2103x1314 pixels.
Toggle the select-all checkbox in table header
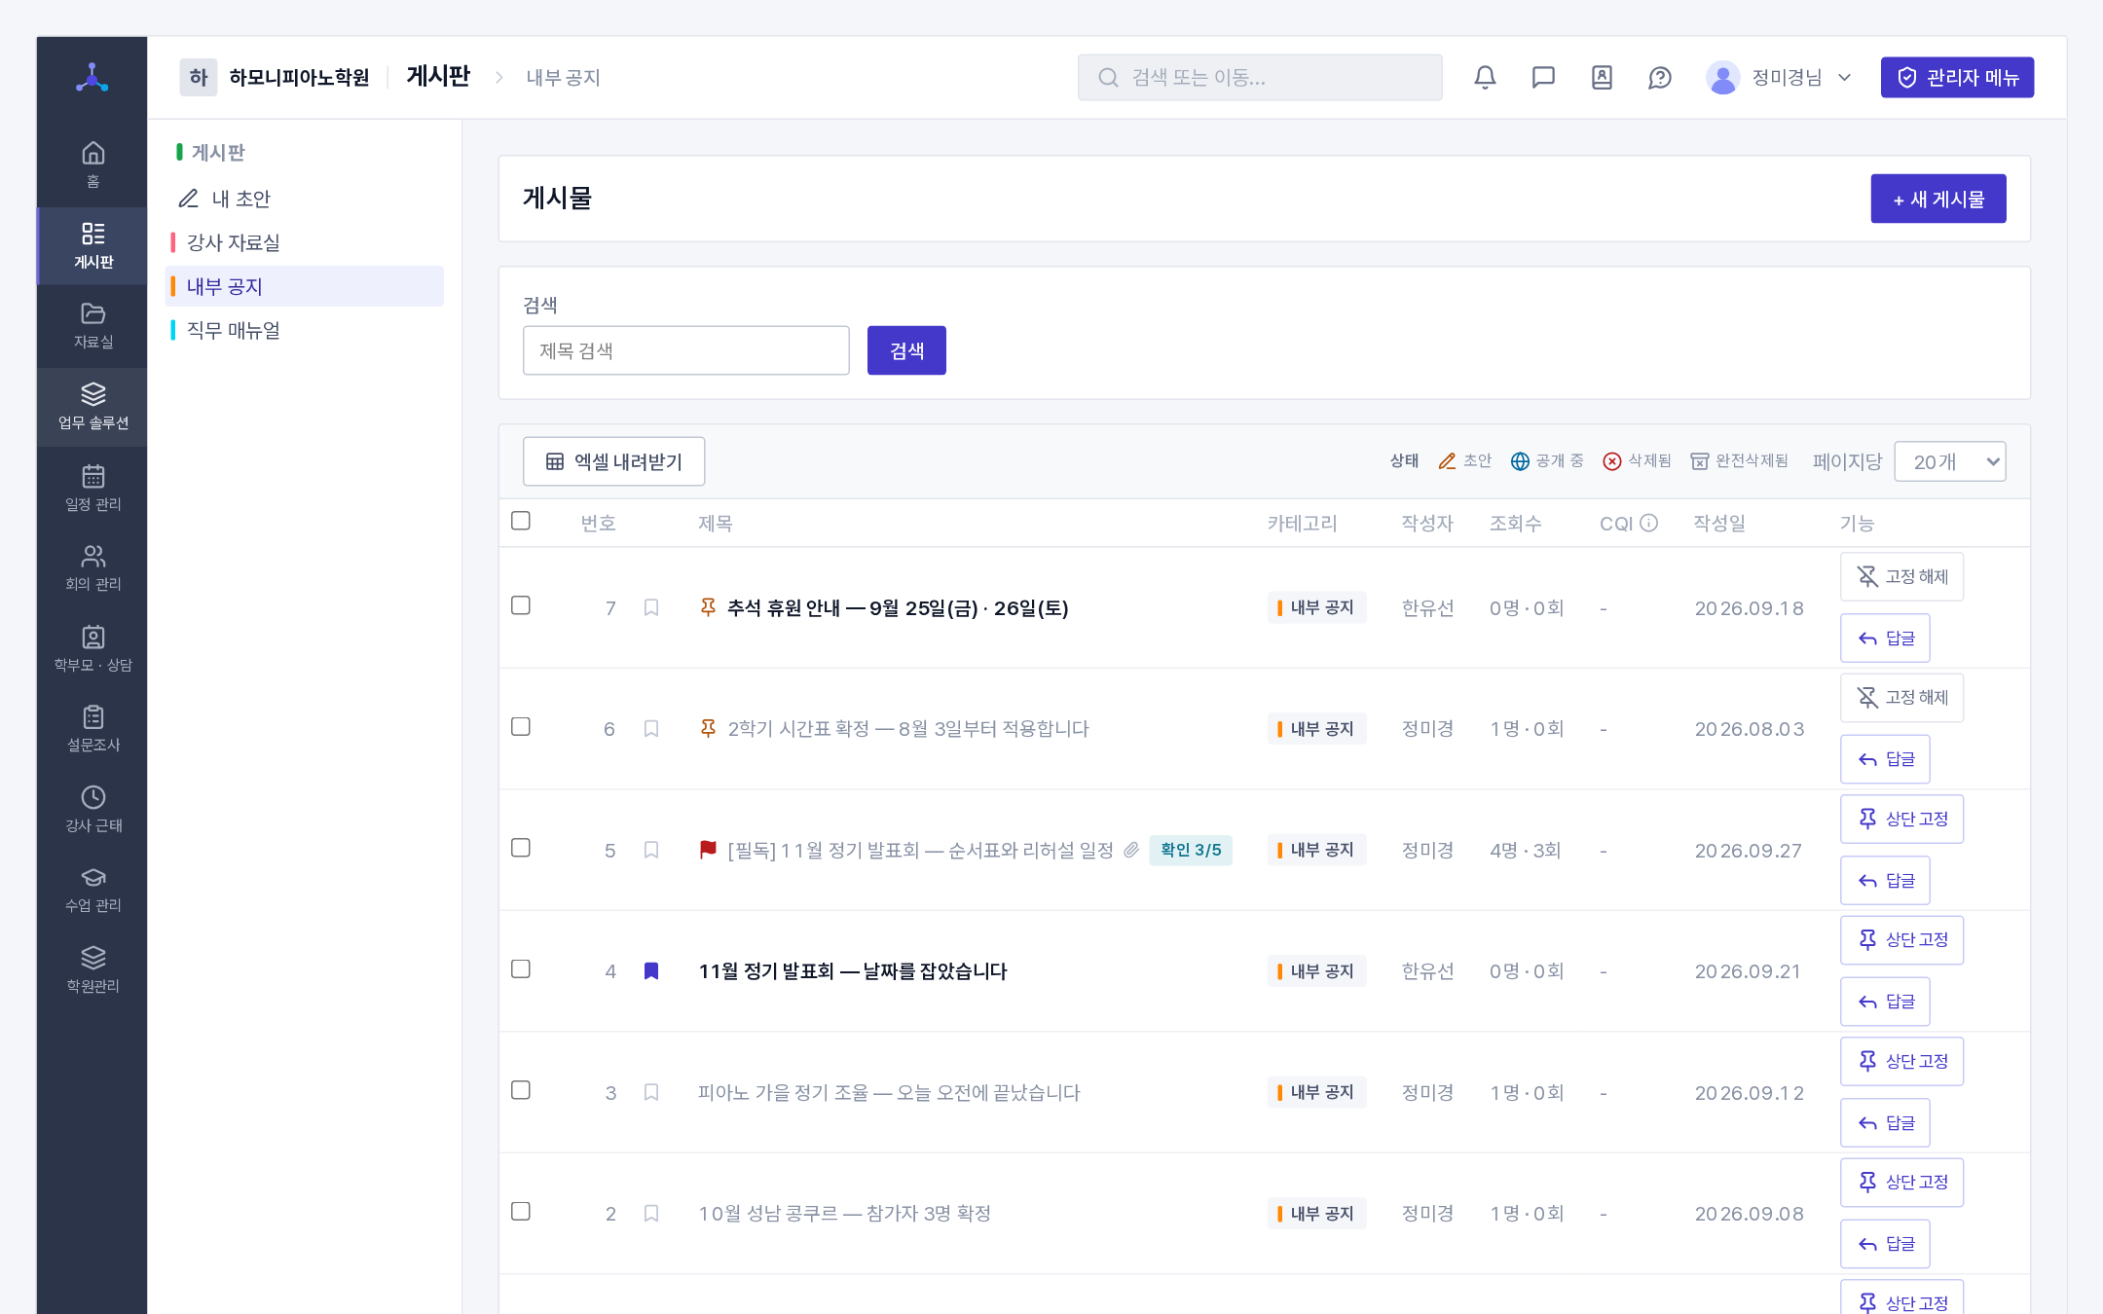point(521,521)
